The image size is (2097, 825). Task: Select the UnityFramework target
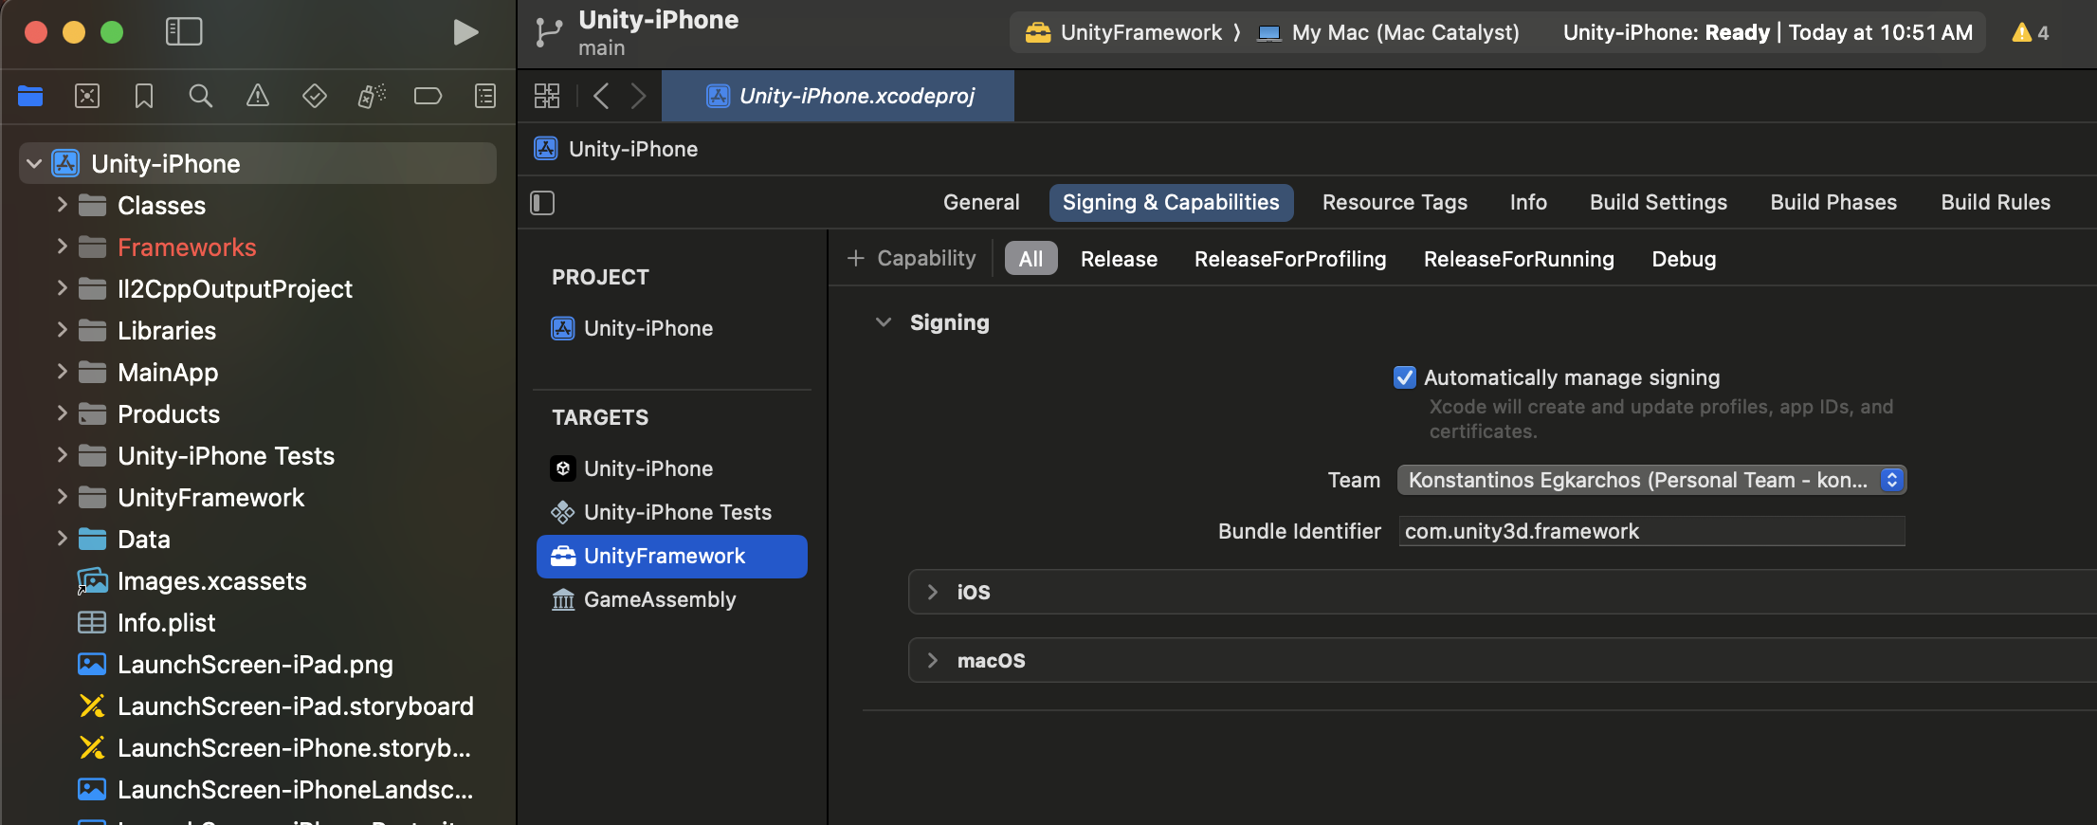[672, 556]
